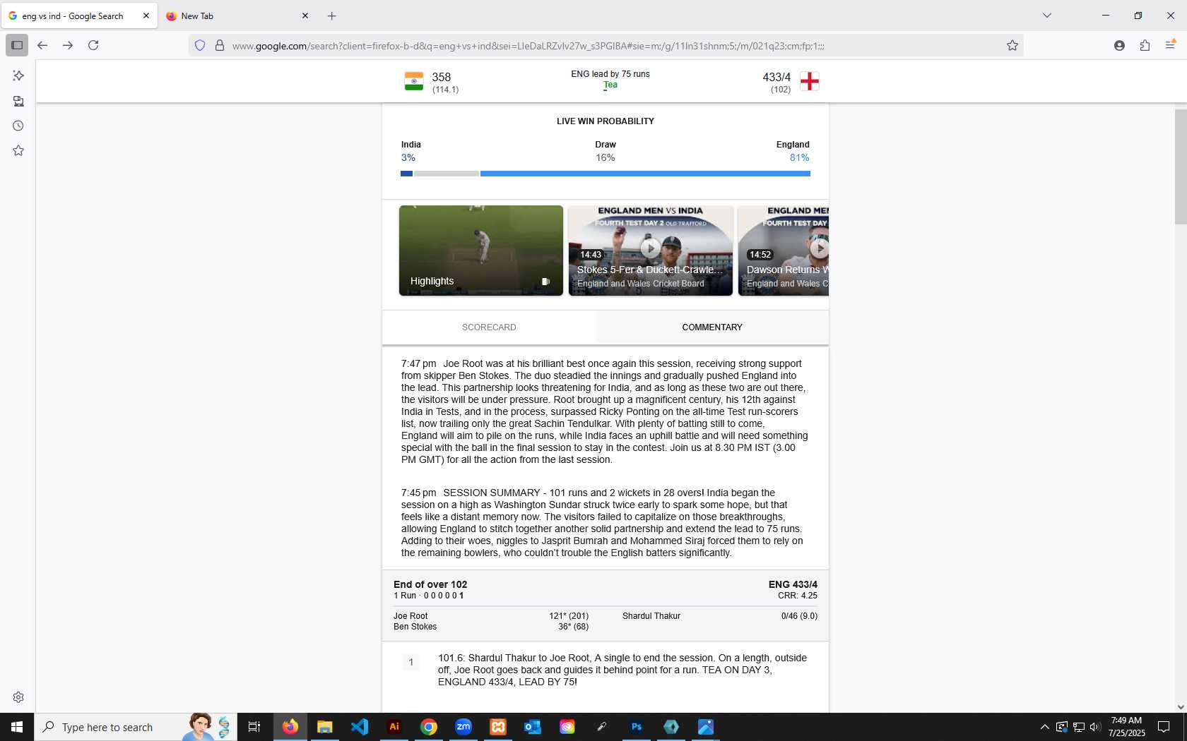Open Photoshop from taskbar
The width and height of the screenshot is (1187, 741).
click(637, 727)
